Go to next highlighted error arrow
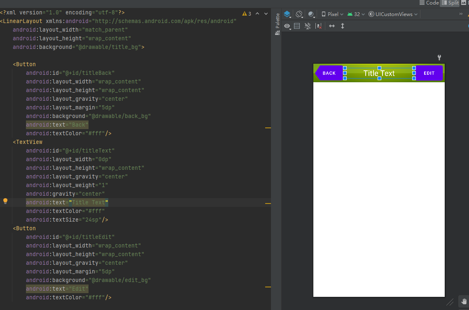The width and height of the screenshot is (469, 310). pyautogui.click(x=266, y=14)
